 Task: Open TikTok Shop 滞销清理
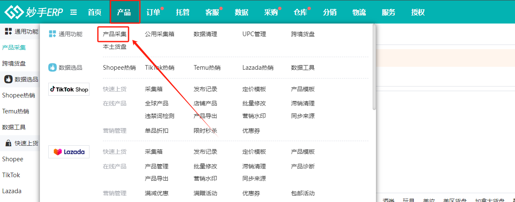coord(303,103)
